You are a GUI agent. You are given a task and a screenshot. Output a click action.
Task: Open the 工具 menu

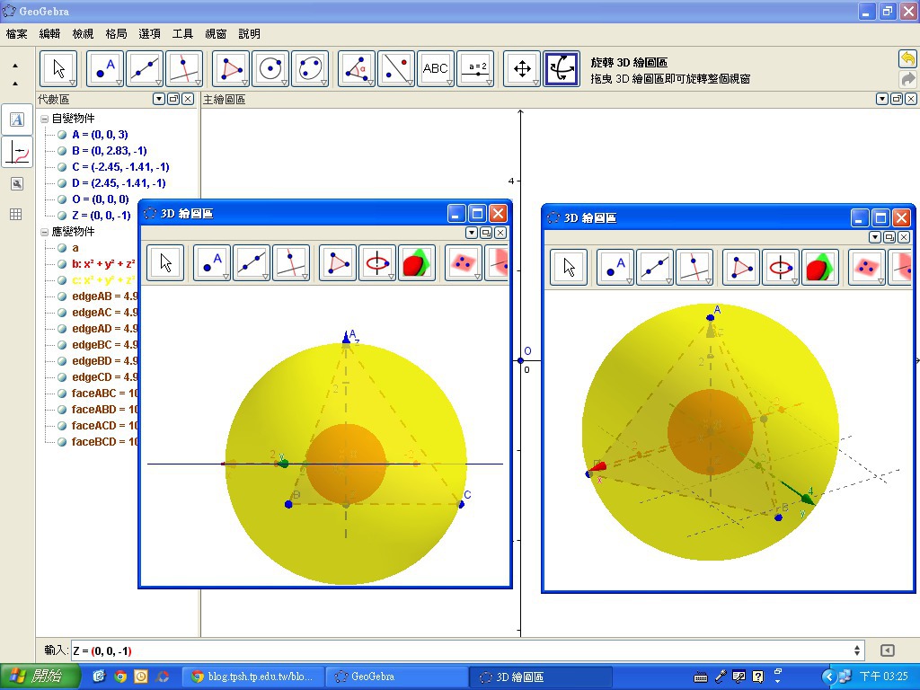click(182, 34)
